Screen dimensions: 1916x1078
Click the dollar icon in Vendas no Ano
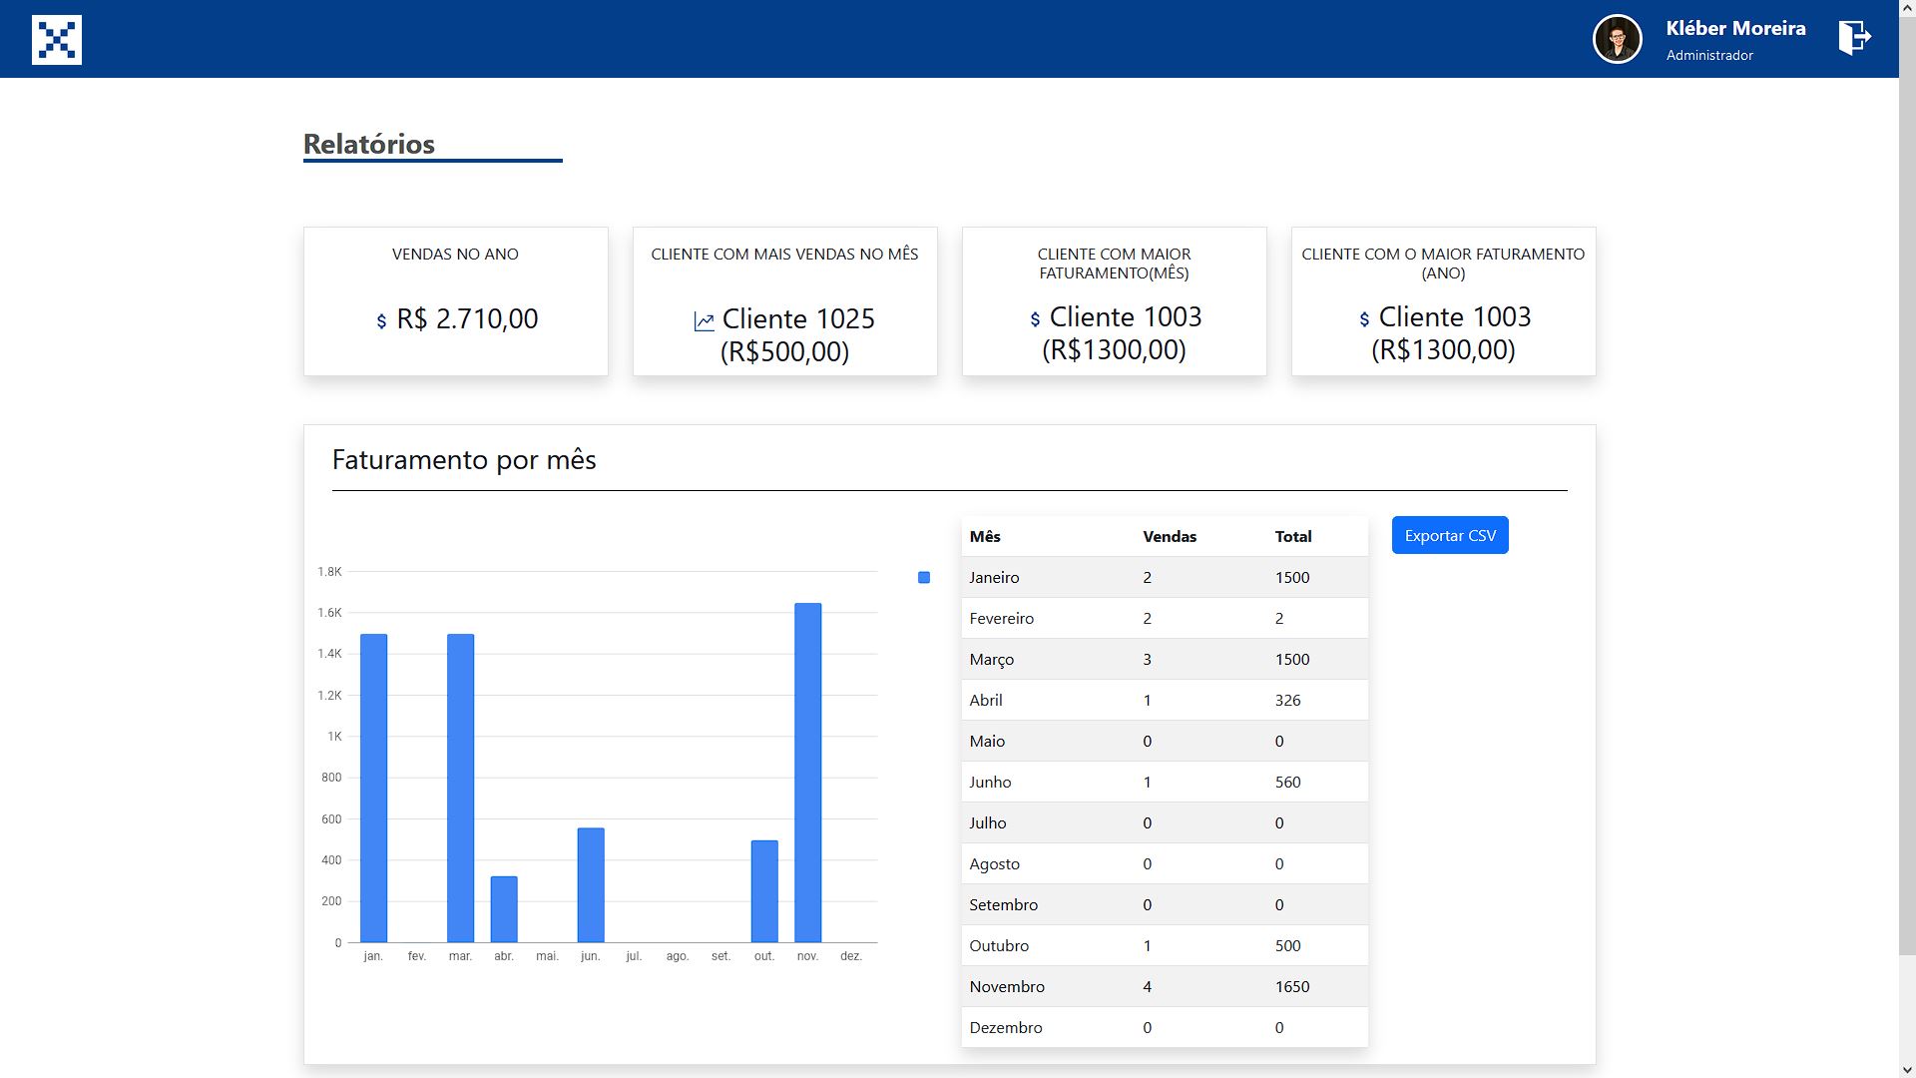click(381, 321)
